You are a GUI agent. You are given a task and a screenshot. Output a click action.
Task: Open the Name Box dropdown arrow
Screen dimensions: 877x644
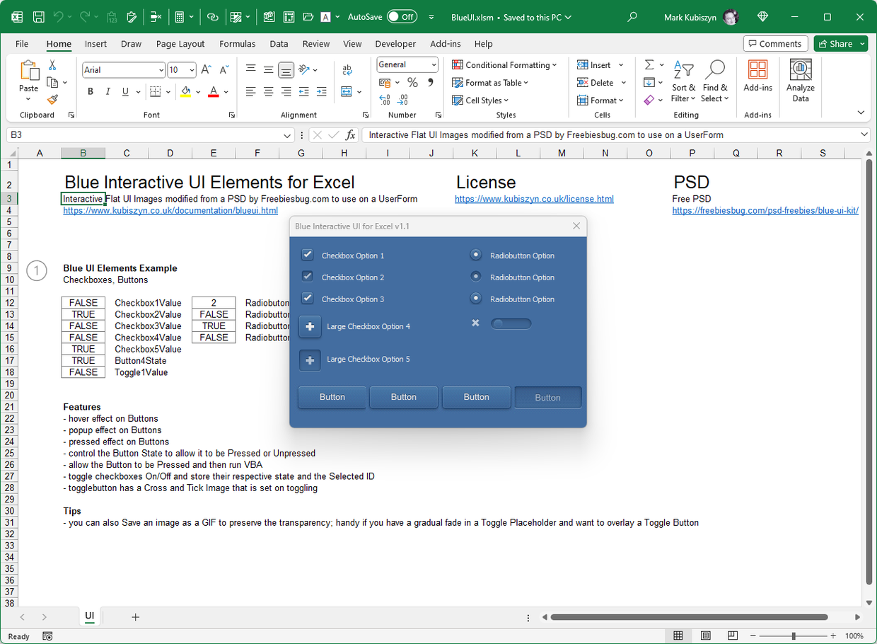(x=287, y=135)
